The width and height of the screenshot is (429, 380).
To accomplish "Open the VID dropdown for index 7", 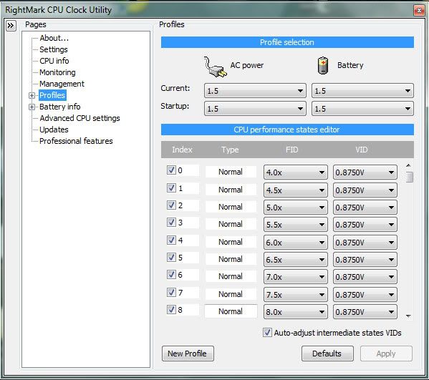I will tap(365, 295).
